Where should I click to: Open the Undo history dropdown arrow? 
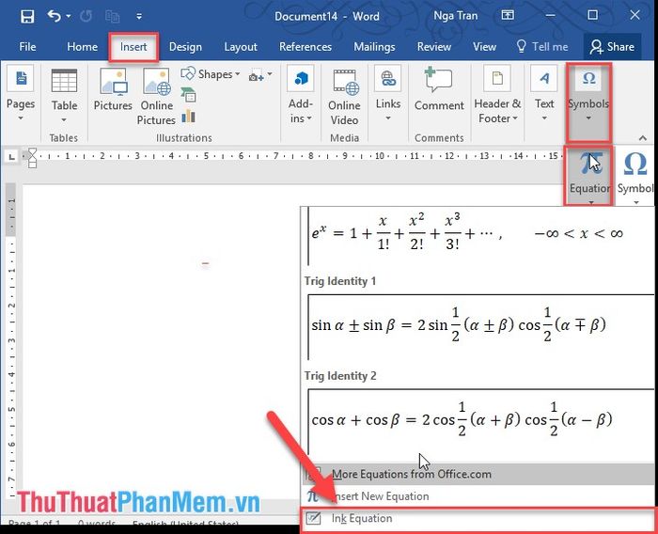tap(69, 16)
